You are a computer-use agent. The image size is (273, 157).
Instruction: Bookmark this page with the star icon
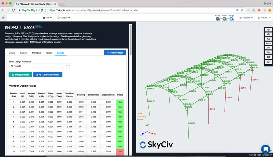click(242, 10)
